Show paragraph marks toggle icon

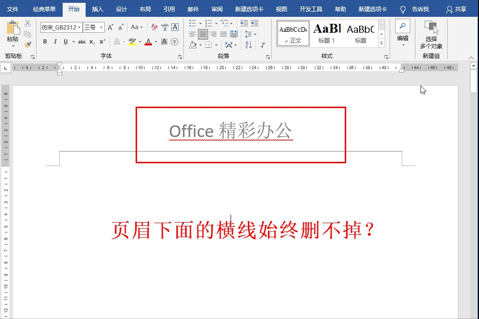tap(263, 45)
